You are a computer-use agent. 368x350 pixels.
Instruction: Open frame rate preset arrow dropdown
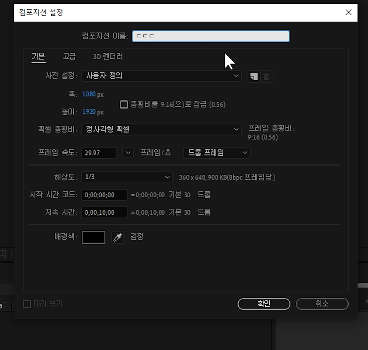tap(128, 153)
